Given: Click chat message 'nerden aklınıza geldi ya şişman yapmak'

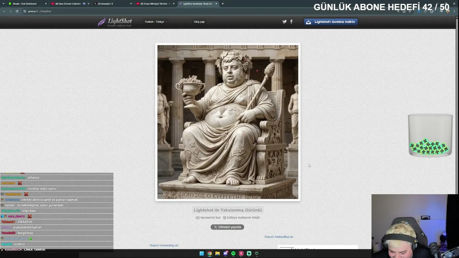Looking at the screenshot, I should coord(50,200).
